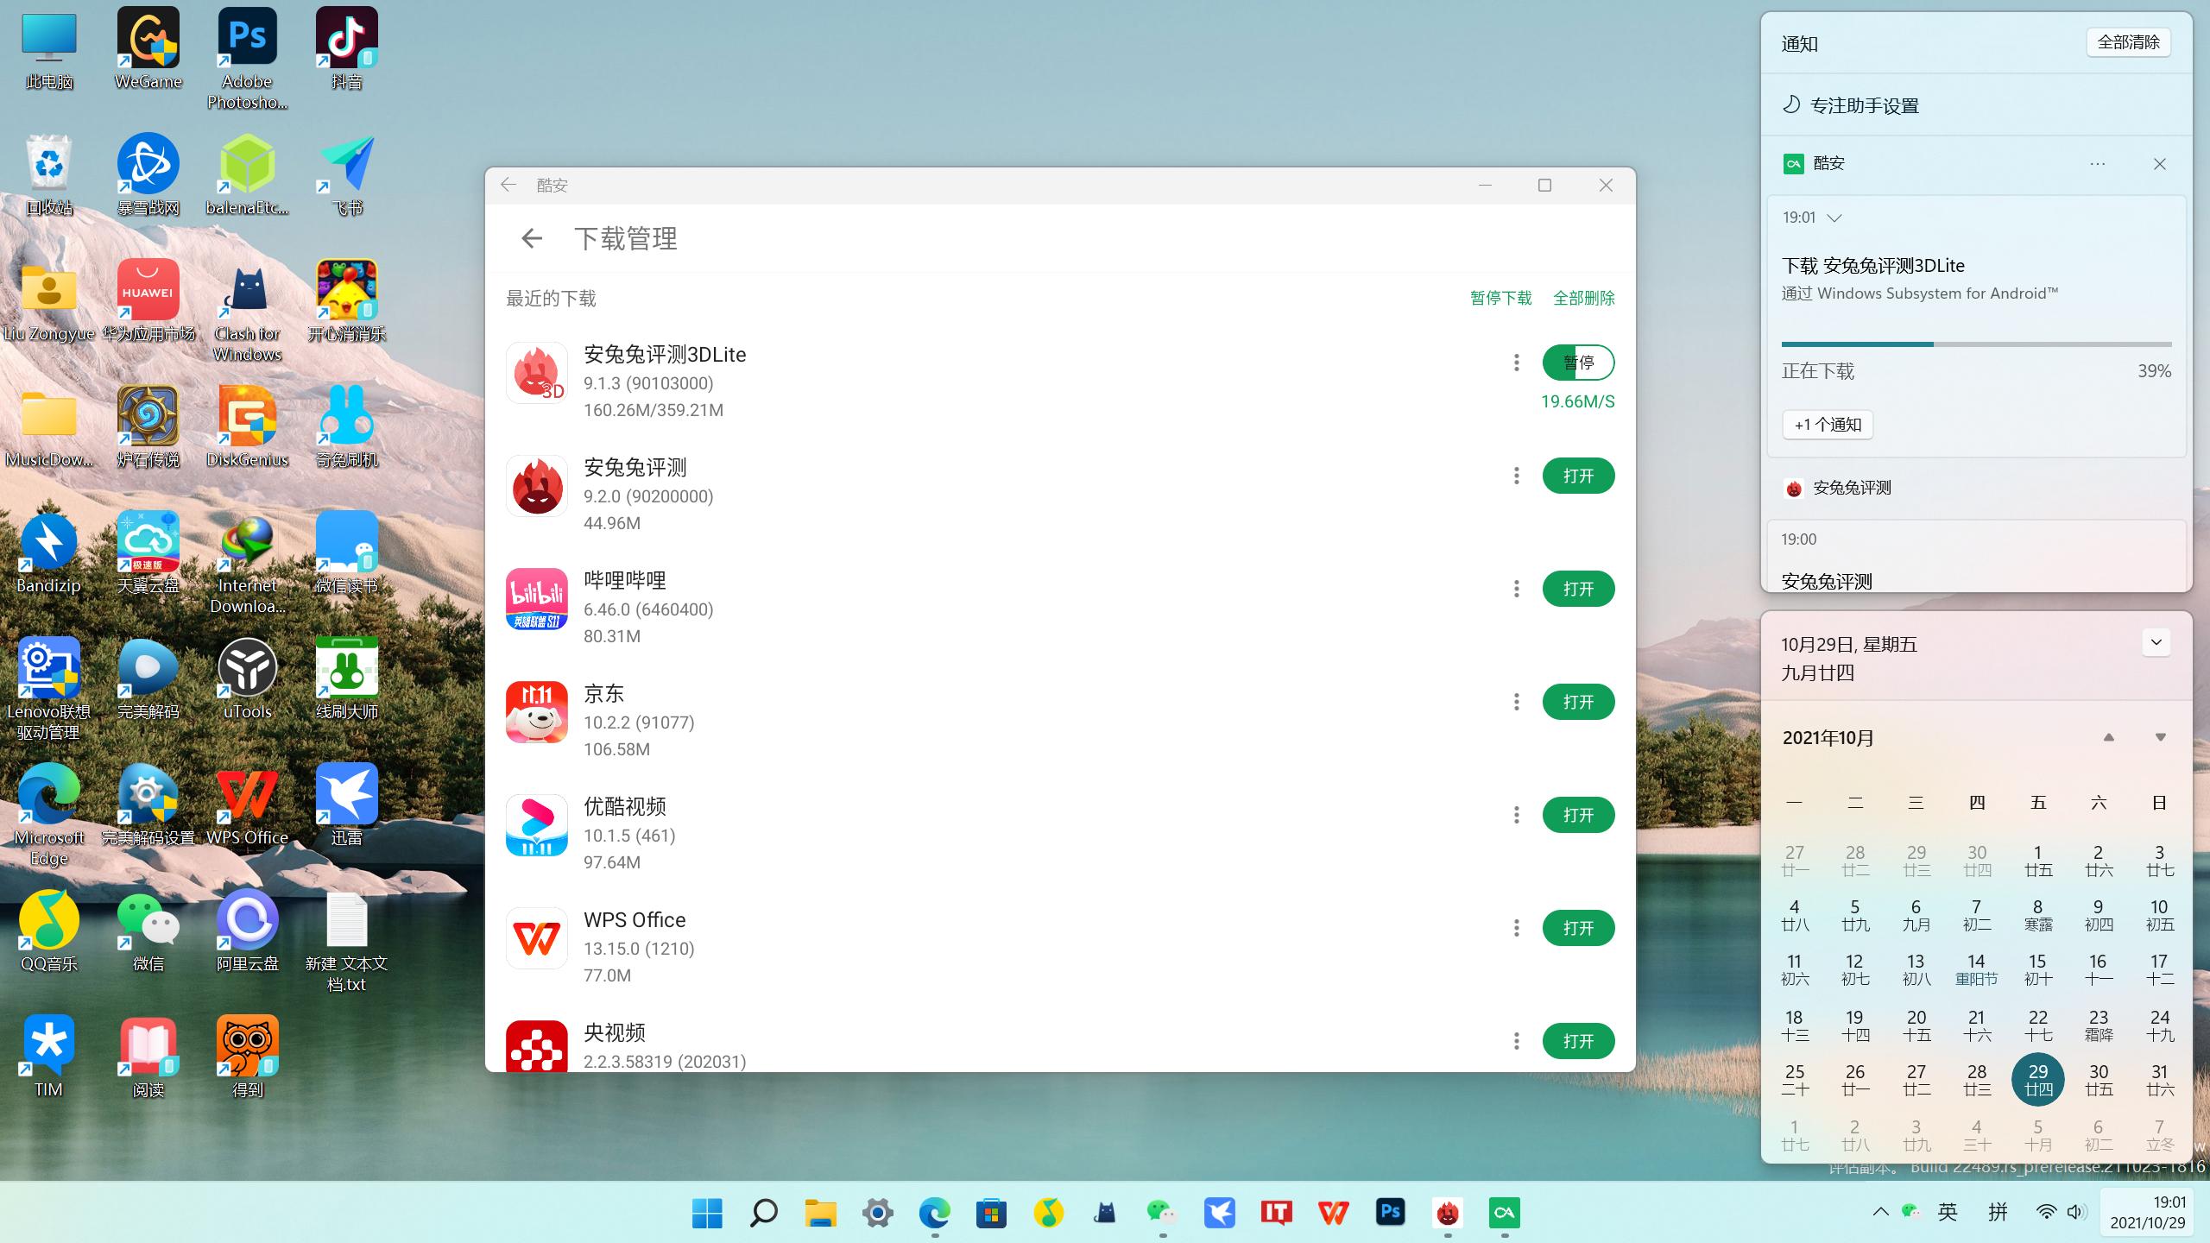Pause the 安兔兔评测3DLite download with 暂停 button
Screen dimensions: 2210x1243
(1578, 363)
